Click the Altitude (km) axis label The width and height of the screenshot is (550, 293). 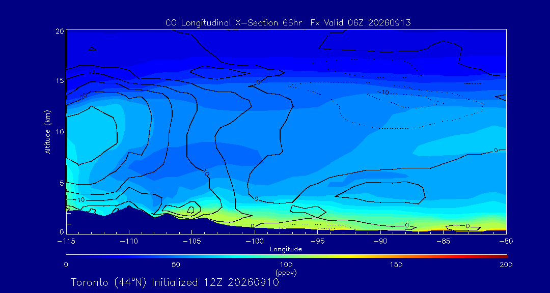(48, 131)
